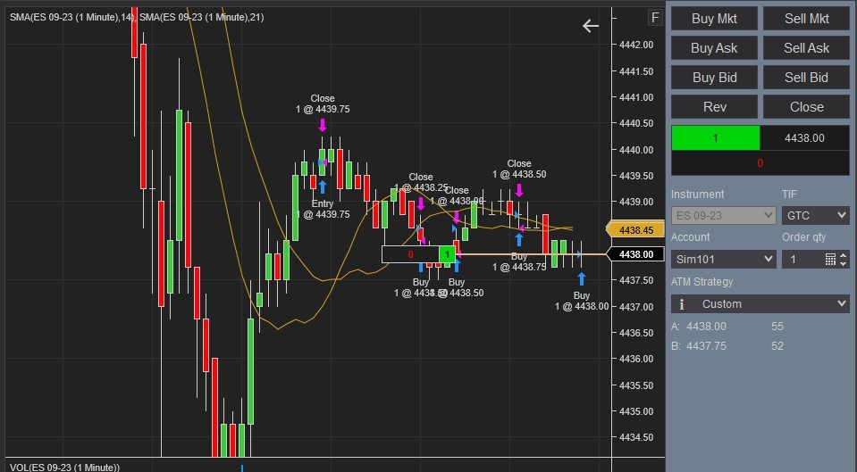Click the ATM Strategy info icon
This screenshot has width=857, height=472.
(682, 304)
